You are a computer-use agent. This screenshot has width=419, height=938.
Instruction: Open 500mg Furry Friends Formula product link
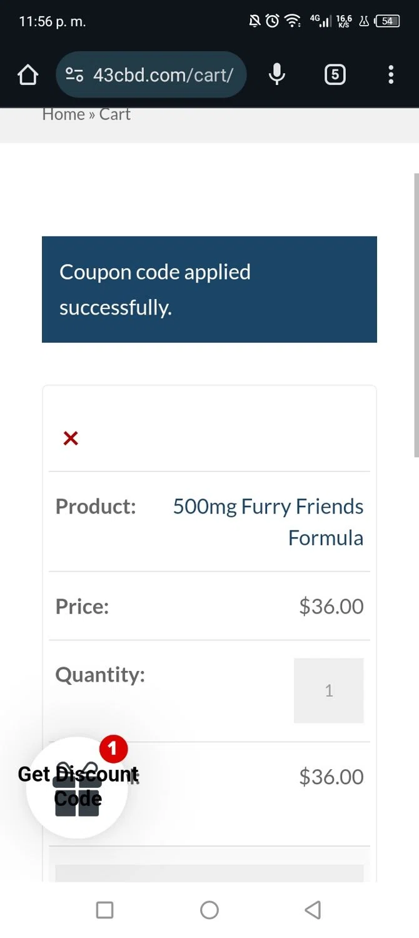click(x=268, y=522)
